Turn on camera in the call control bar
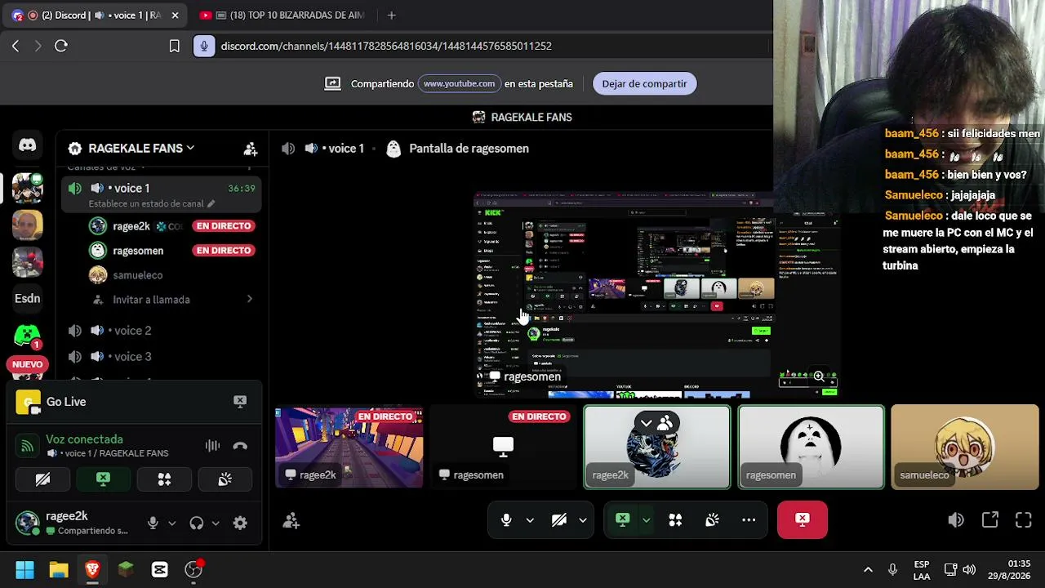Image resolution: width=1045 pixels, height=588 pixels. 559,520
